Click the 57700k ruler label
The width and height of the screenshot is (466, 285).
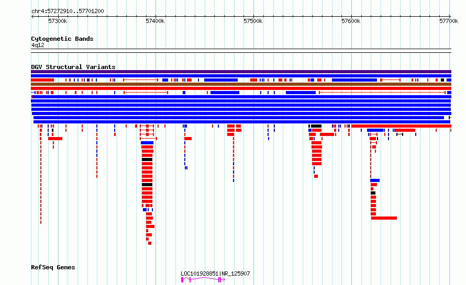coord(449,21)
